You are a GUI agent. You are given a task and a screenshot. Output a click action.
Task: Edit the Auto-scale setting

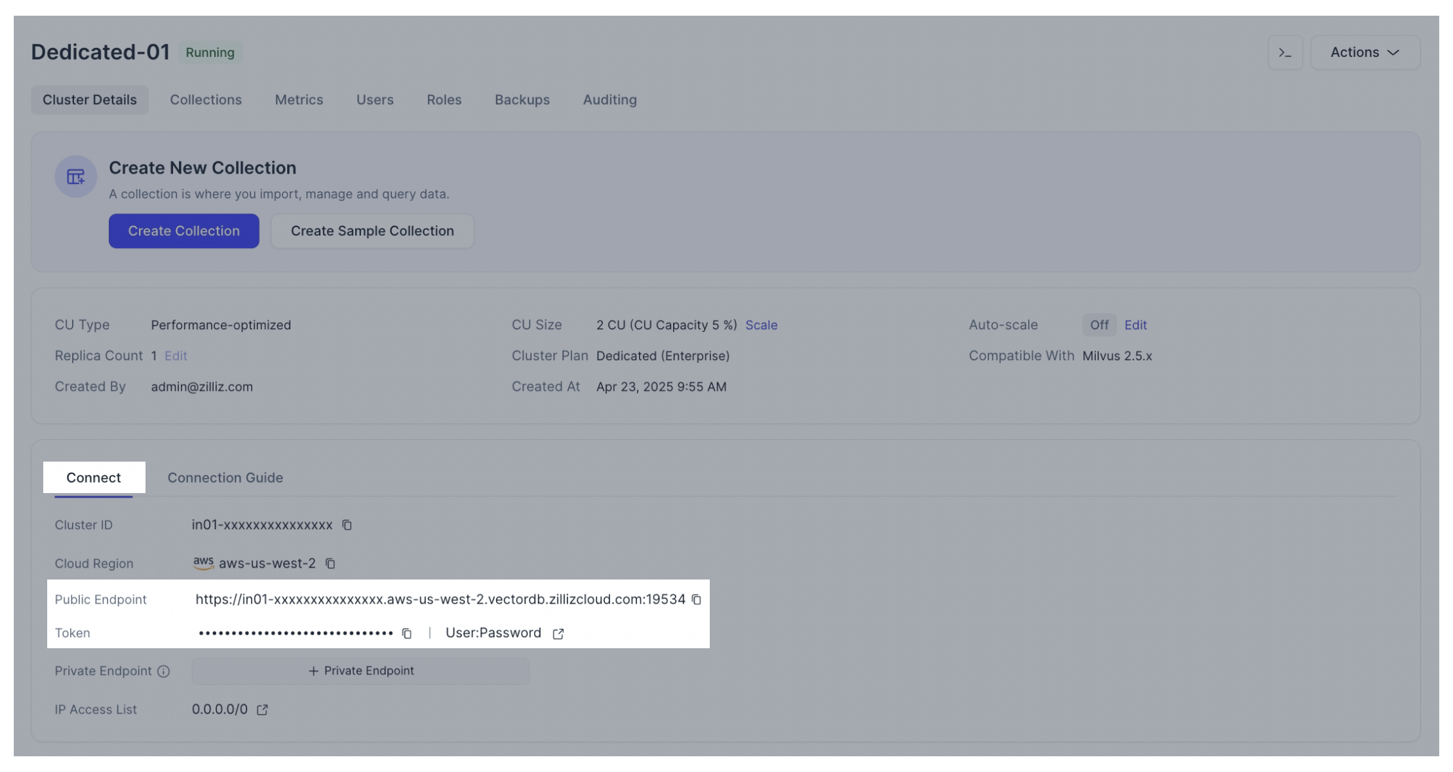[1135, 325]
